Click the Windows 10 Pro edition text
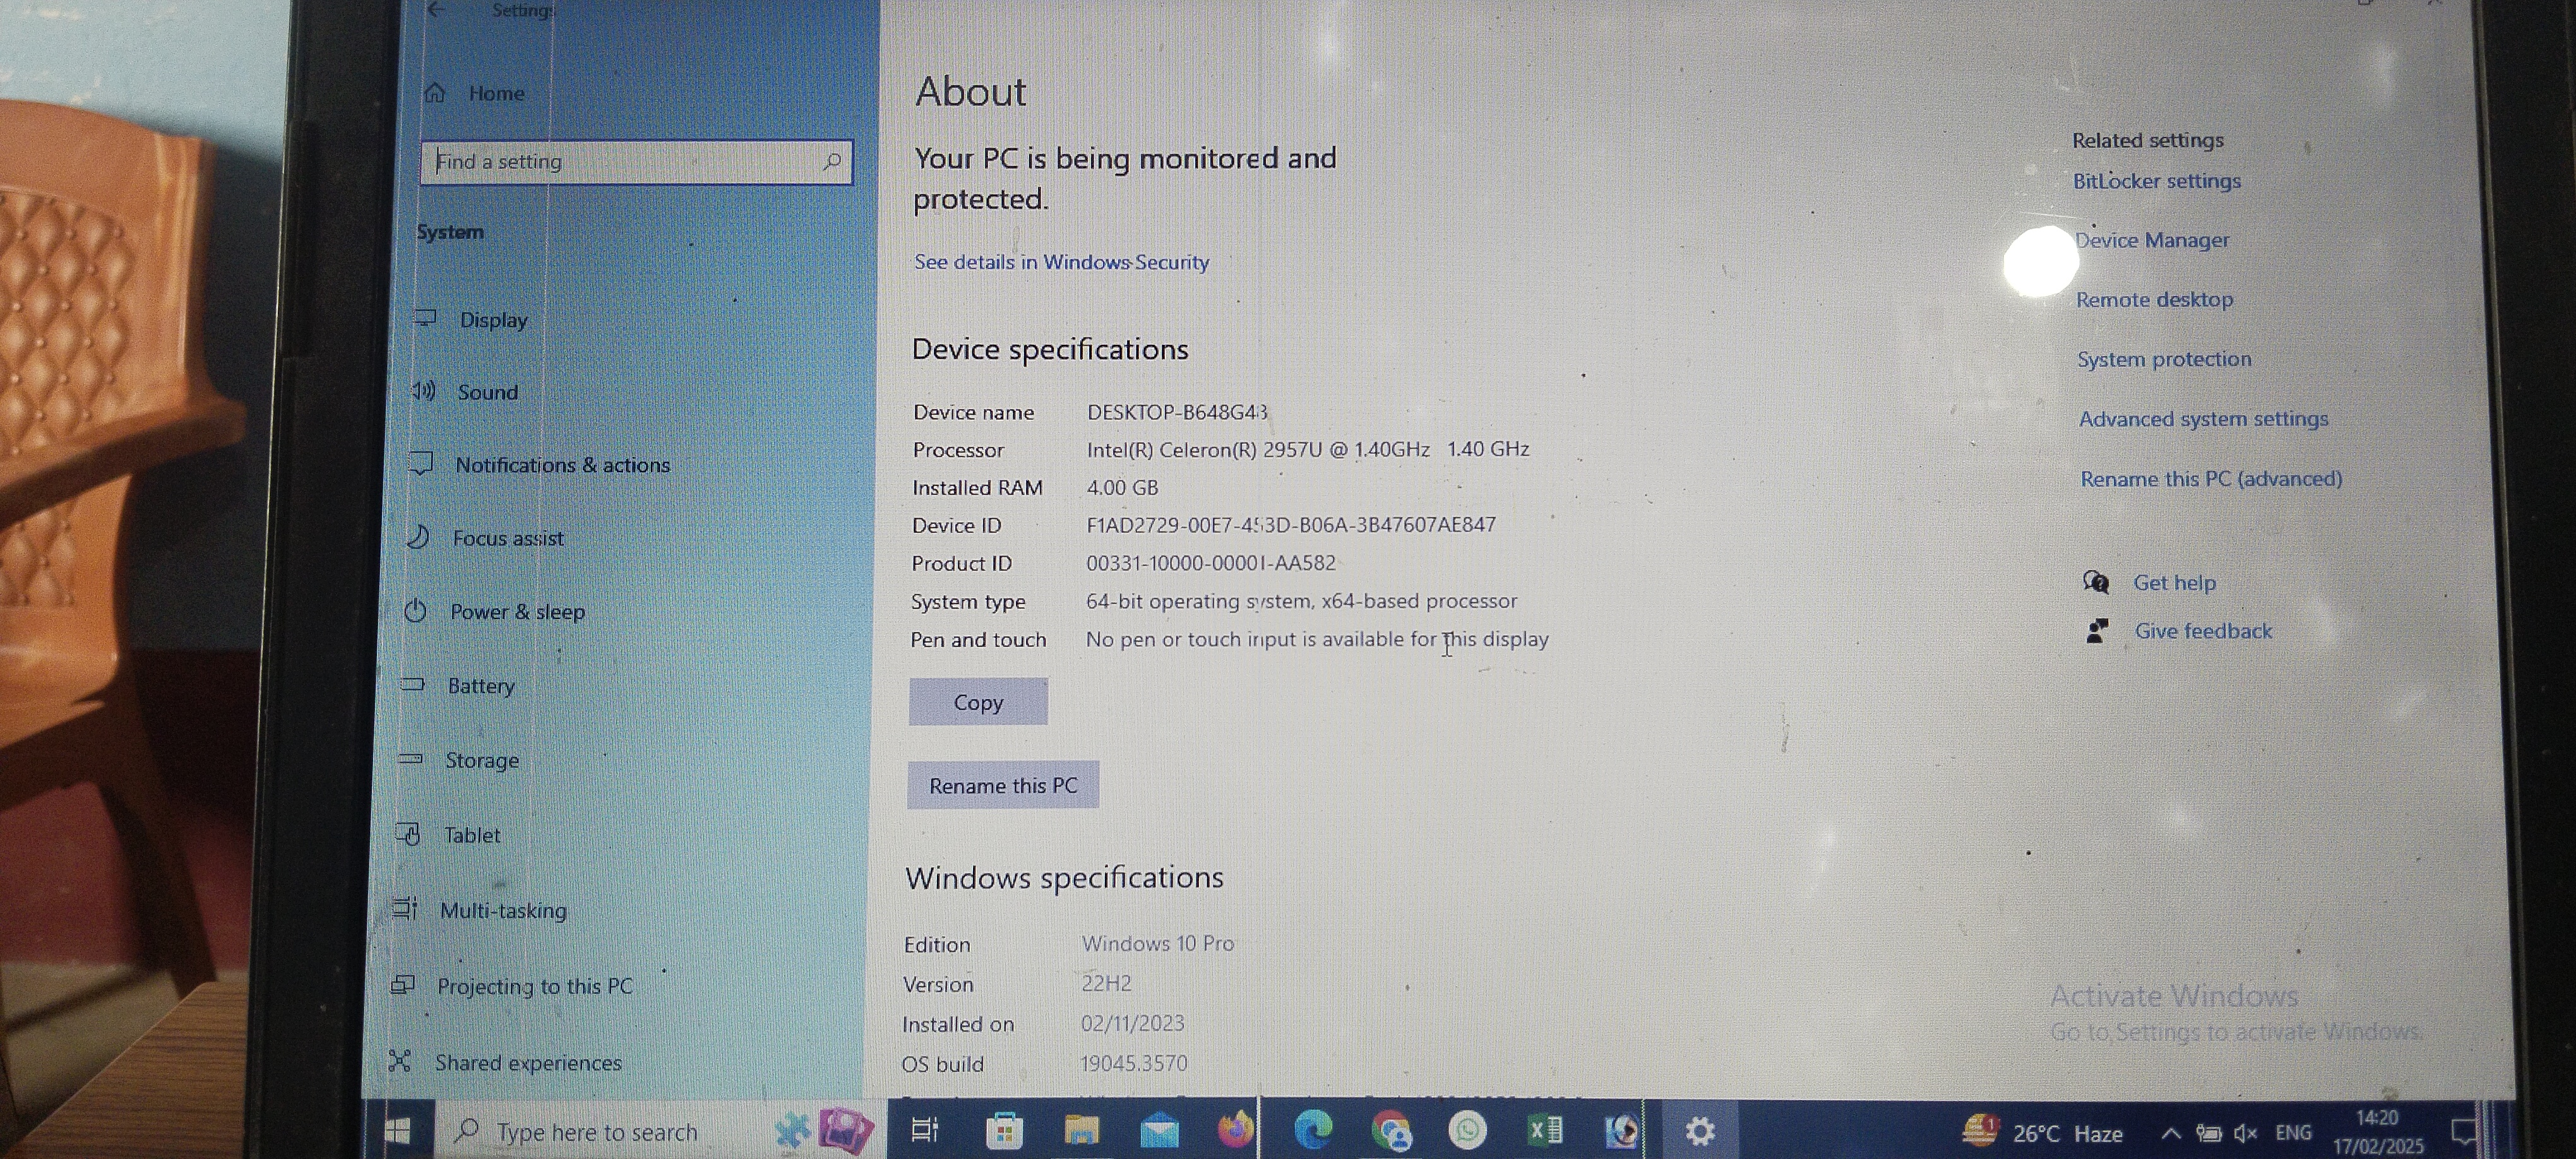 point(1157,944)
